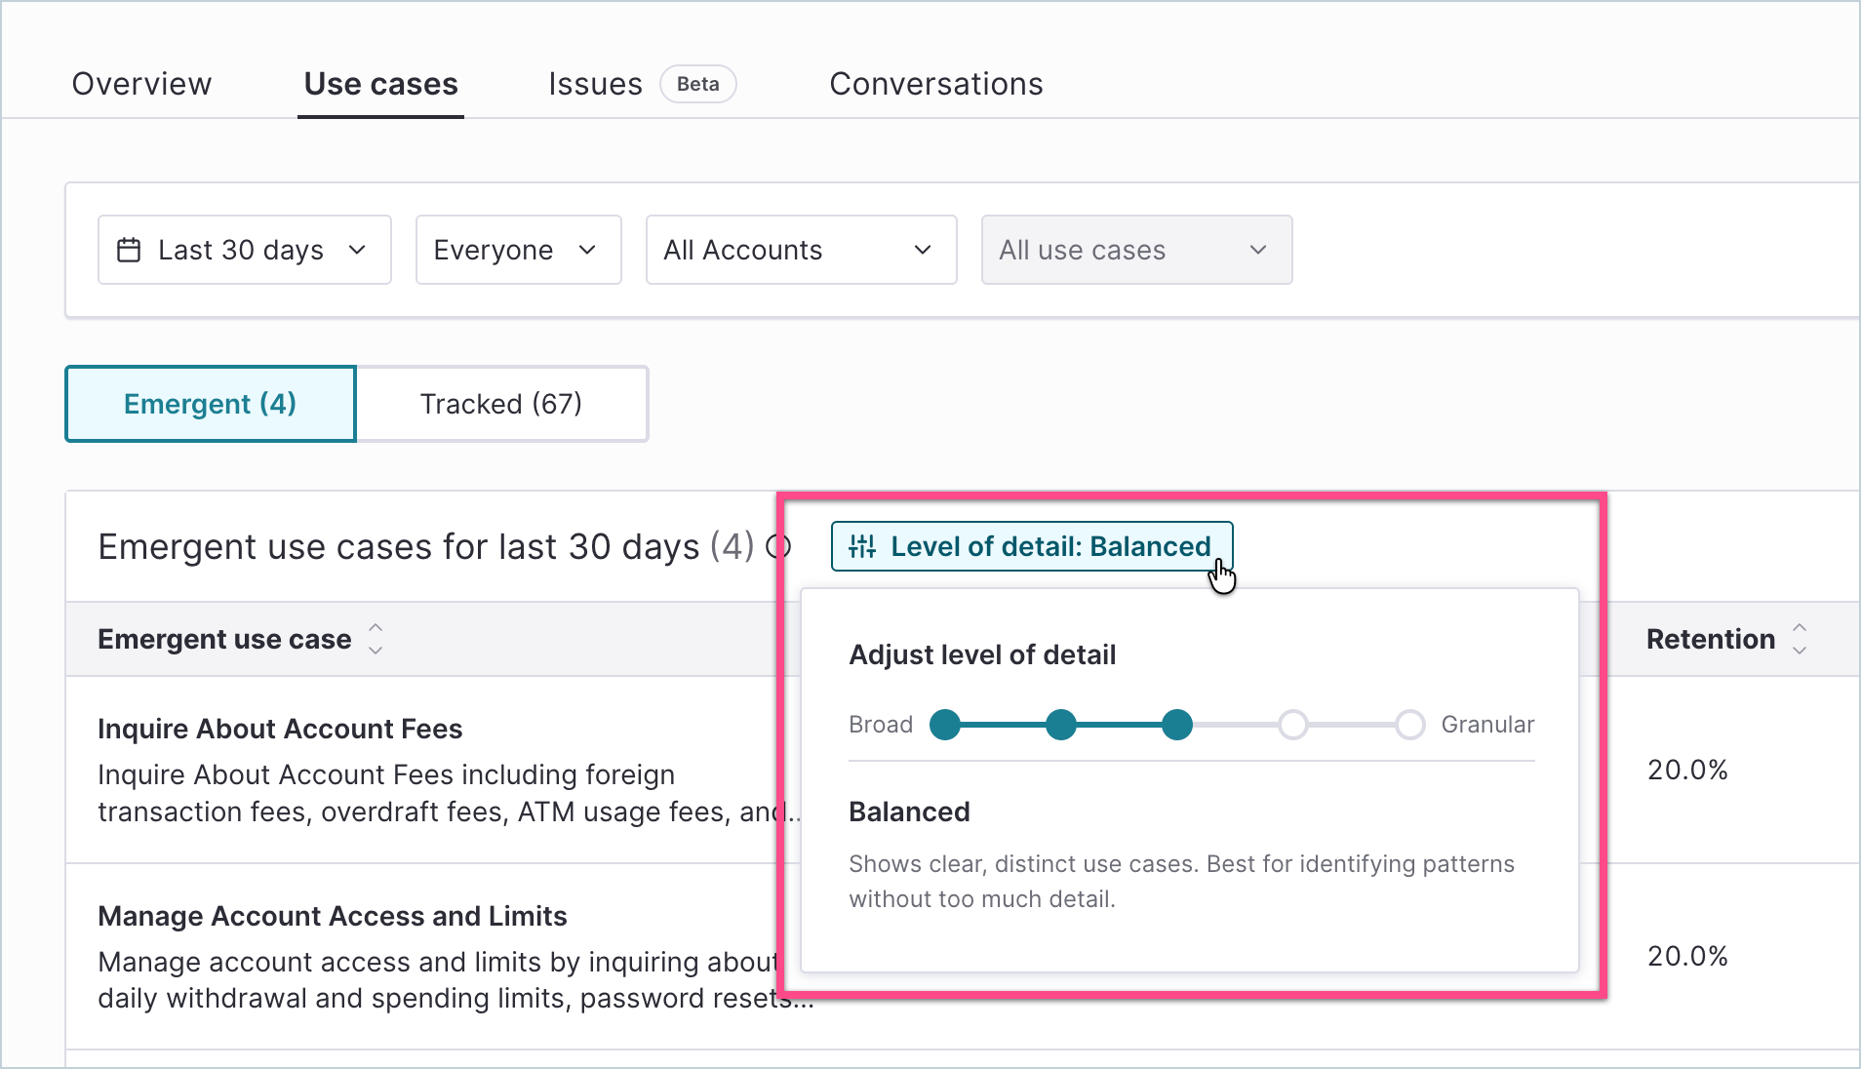Click the Retention column header text
This screenshot has width=1861, height=1069.
[x=1711, y=639]
